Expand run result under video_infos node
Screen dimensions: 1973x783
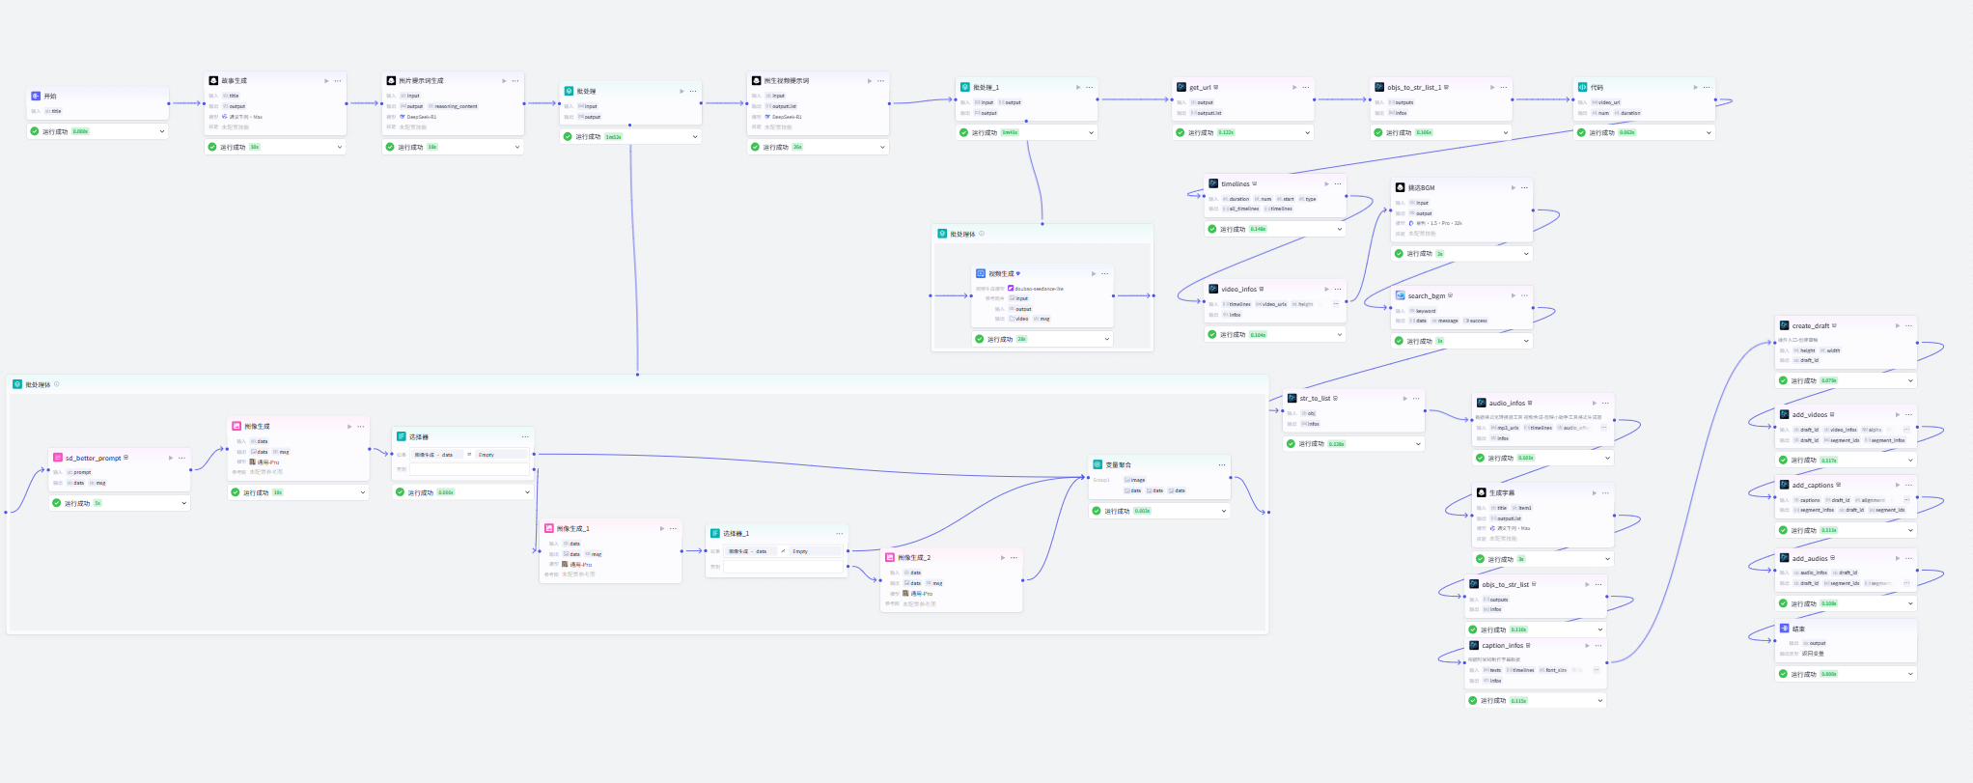click(x=1340, y=335)
